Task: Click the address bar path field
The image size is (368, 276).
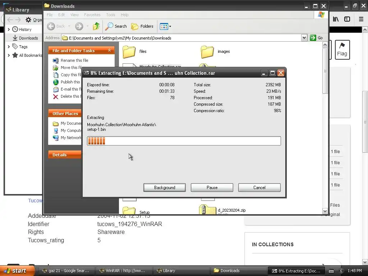Action: [182, 38]
